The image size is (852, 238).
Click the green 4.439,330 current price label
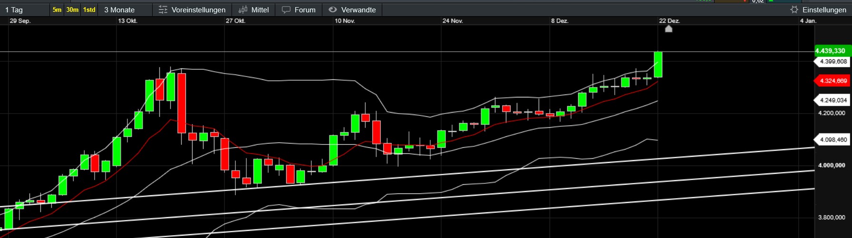tap(830, 51)
